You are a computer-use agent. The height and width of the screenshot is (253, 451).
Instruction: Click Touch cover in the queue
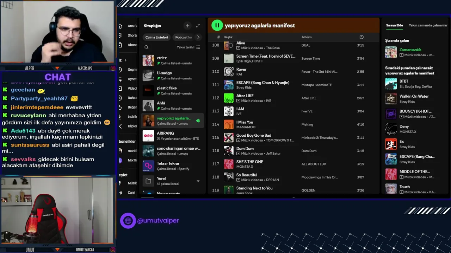pos(391,189)
